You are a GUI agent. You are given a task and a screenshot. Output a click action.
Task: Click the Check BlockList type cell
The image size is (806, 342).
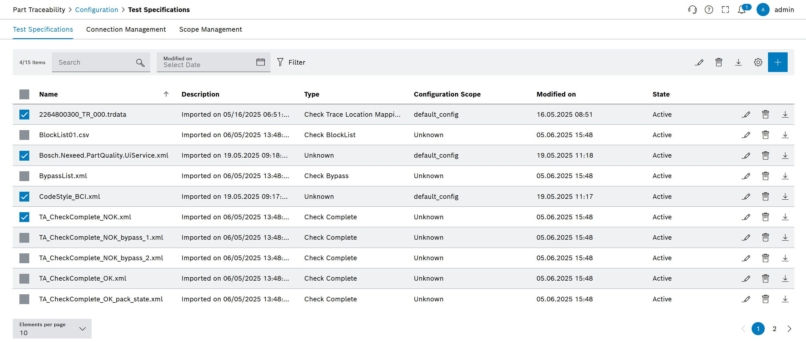pos(330,135)
